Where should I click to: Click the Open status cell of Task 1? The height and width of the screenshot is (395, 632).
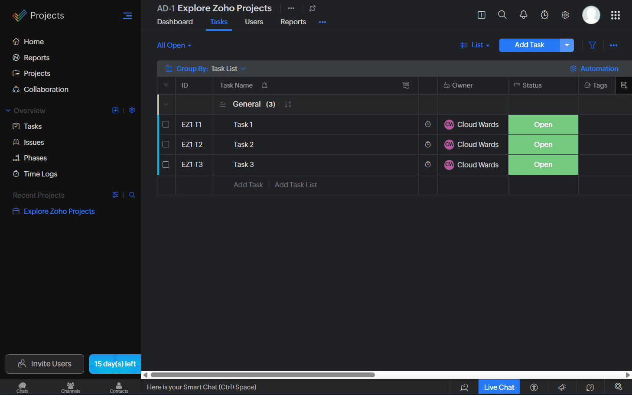pyautogui.click(x=543, y=125)
